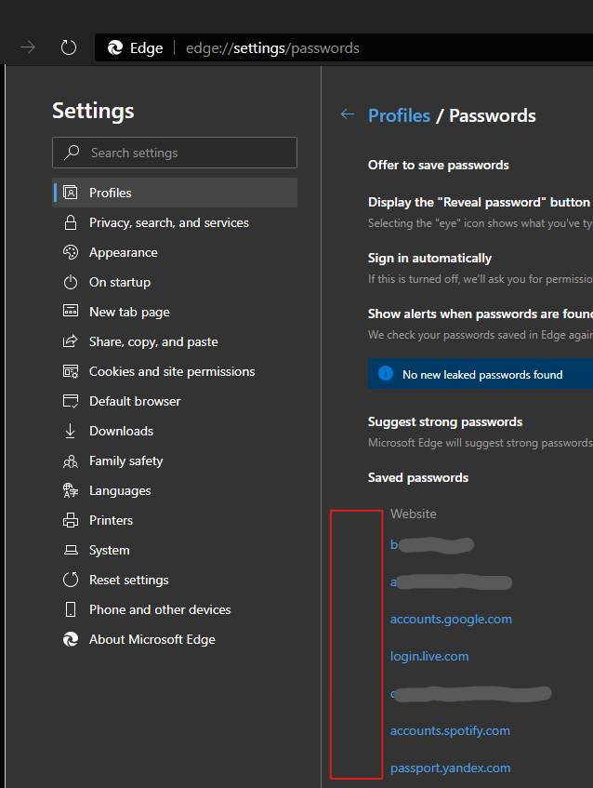The width and height of the screenshot is (593, 788).
Task: Click the Printers icon
Action: point(70,520)
